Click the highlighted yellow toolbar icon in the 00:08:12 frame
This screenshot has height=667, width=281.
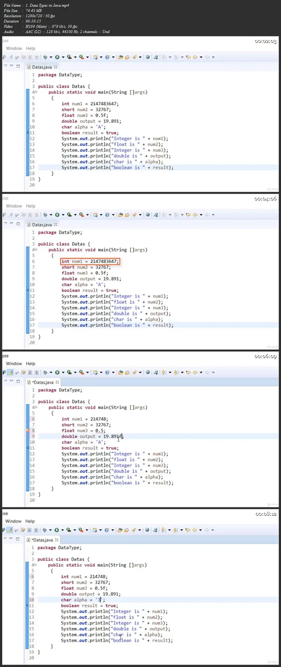10,530
